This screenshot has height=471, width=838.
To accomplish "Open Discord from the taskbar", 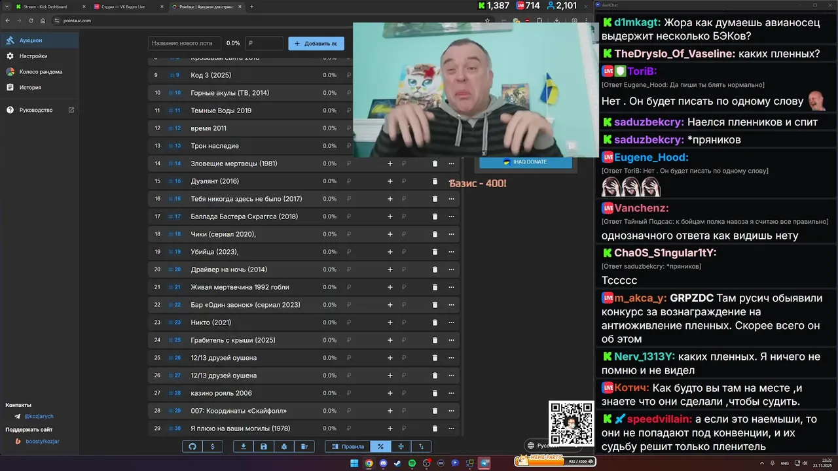I will pos(383,463).
